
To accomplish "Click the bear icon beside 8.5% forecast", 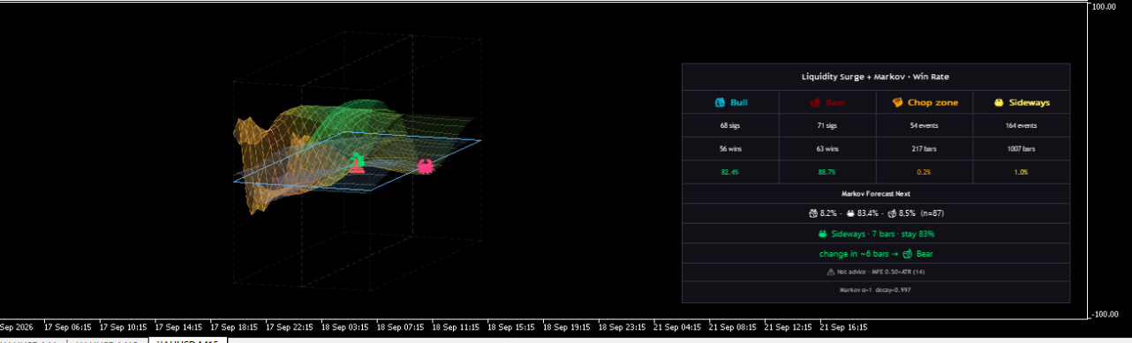I will pos(892,213).
